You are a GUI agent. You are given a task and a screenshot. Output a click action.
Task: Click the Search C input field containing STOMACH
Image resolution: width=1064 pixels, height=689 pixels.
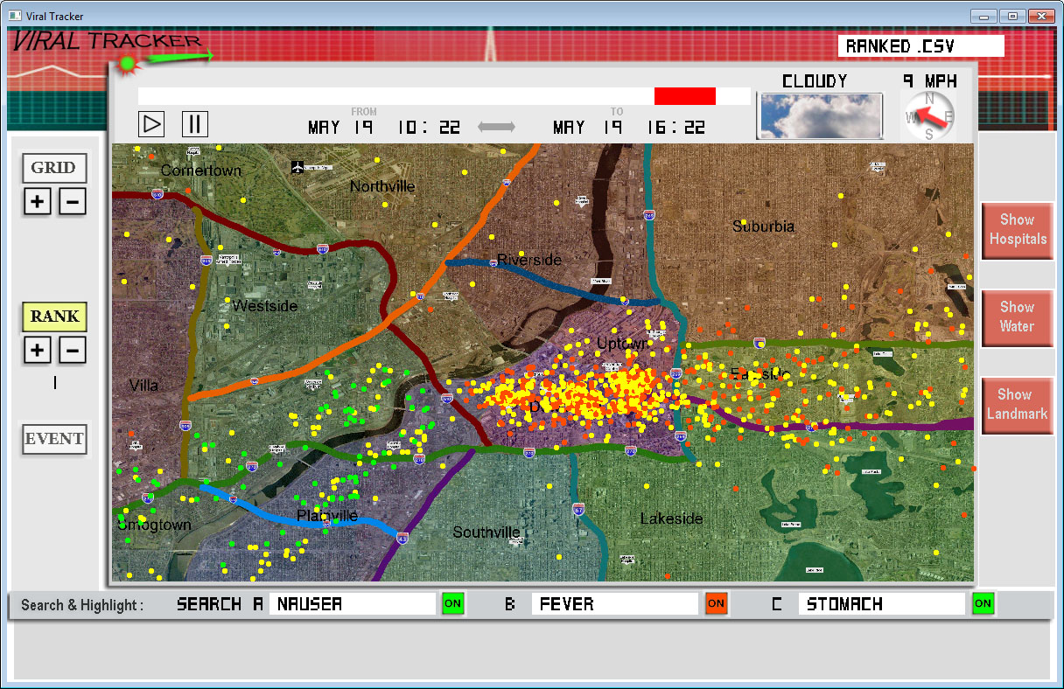tap(881, 604)
